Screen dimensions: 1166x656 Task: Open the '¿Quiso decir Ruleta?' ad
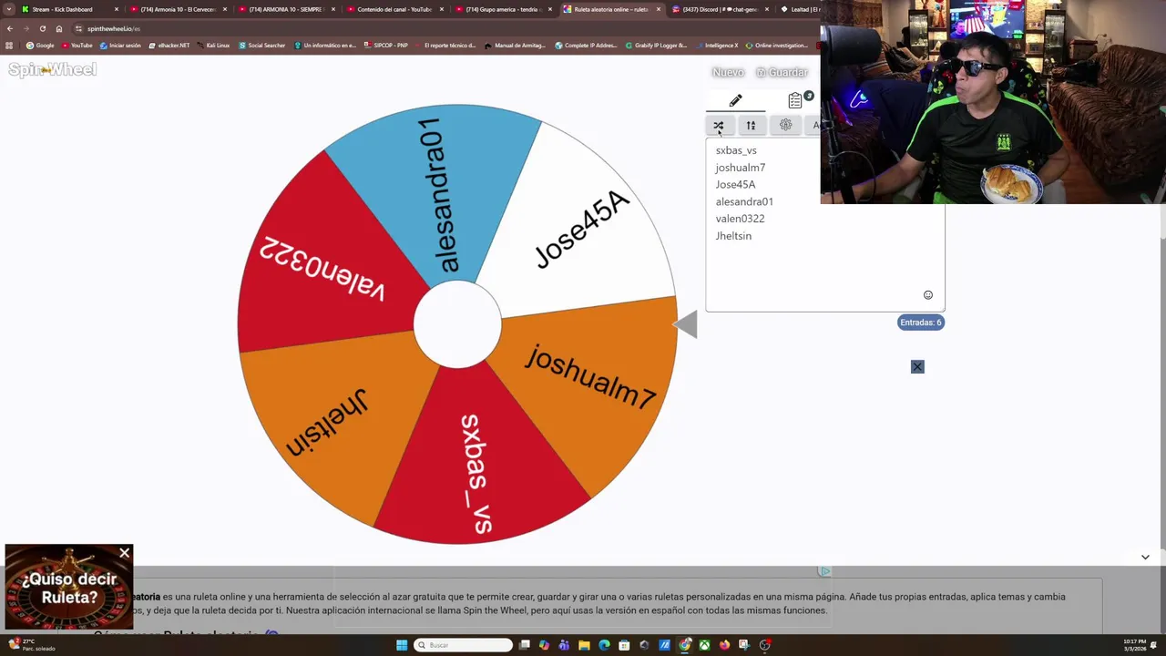(x=68, y=588)
